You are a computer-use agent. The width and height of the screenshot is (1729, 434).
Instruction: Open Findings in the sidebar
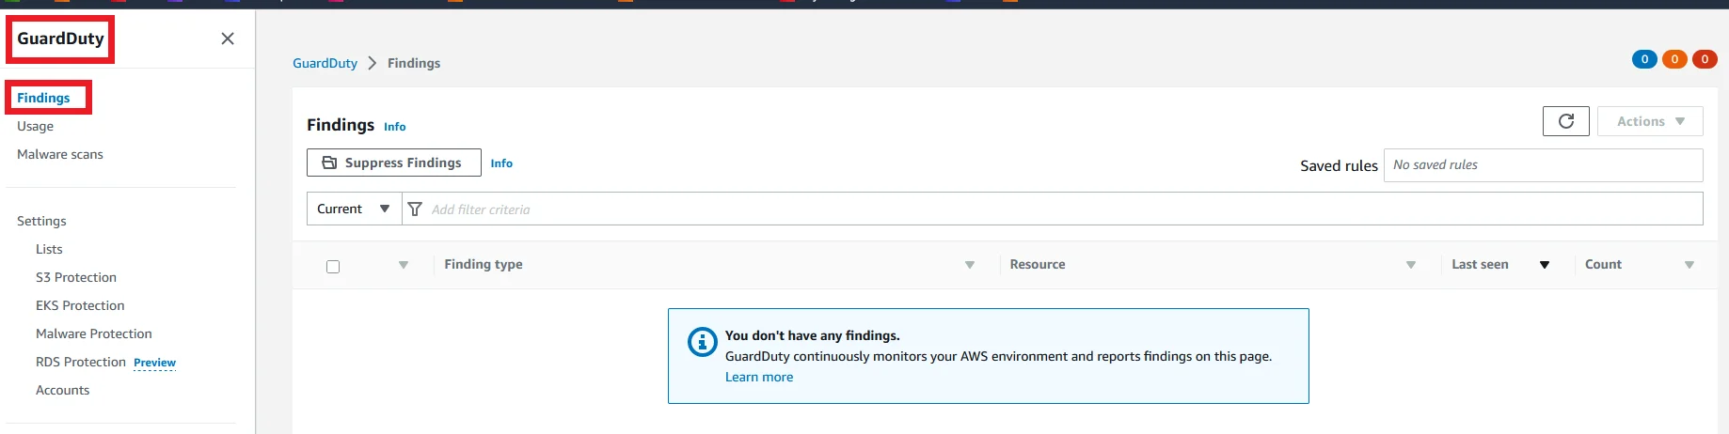point(43,98)
